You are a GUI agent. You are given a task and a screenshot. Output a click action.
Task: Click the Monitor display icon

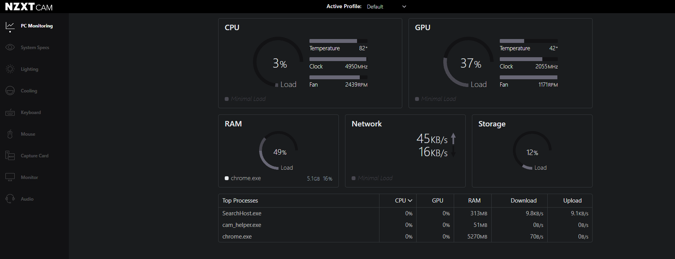[10, 177]
